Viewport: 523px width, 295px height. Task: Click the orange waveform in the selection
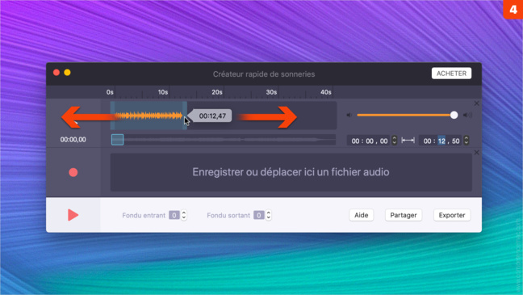(x=149, y=116)
